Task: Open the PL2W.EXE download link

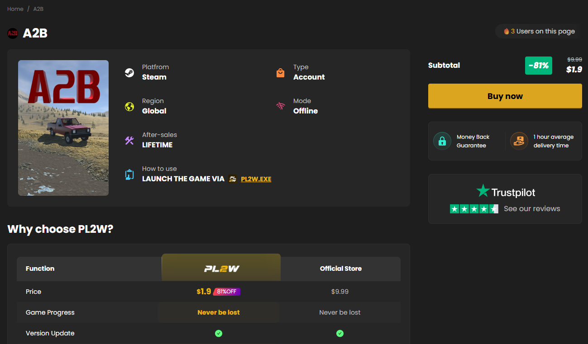Action: pos(256,179)
